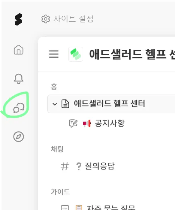
Task: Toggle the hamburger menu icon
Action: point(54,54)
